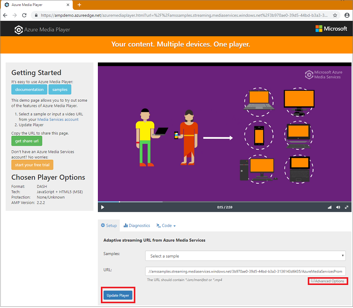Click the streaming URL input field
Image resolution: width=353 pixels, height=308 pixels.
pyautogui.click(x=245, y=271)
